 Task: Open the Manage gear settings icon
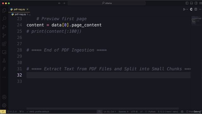click(x=4, y=105)
